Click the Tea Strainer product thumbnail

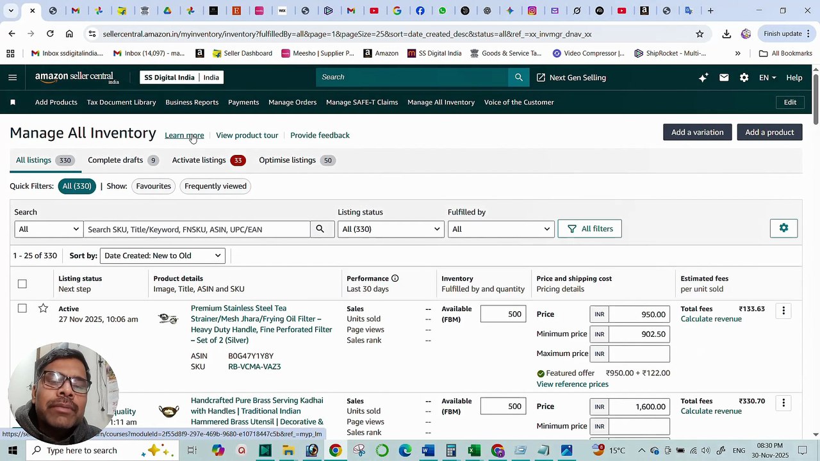tap(168, 318)
